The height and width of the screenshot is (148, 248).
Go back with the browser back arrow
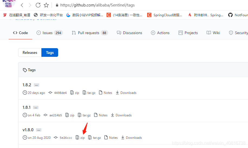coord(22,5)
